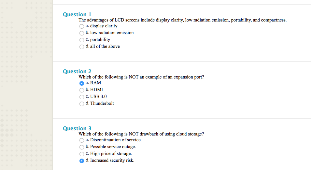Image resolution: width=311 pixels, height=170 pixels.
Task: Choose the 'HDMI' answer option
Action: 81,90
